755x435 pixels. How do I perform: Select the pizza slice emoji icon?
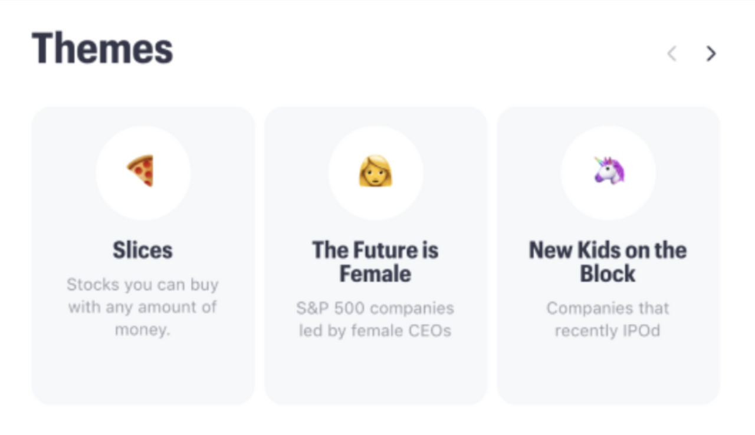click(x=140, y=171)
